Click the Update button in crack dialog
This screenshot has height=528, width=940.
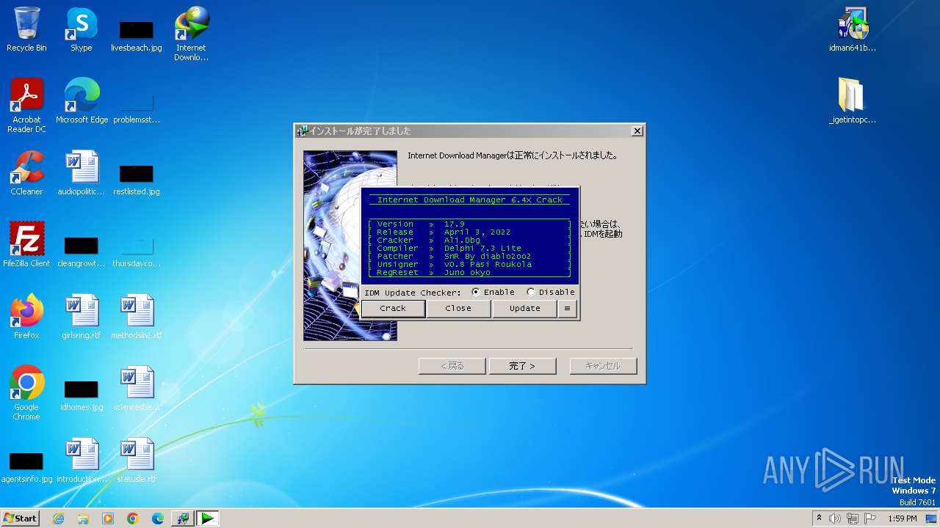pyautogui.click(x=524, y=309)
